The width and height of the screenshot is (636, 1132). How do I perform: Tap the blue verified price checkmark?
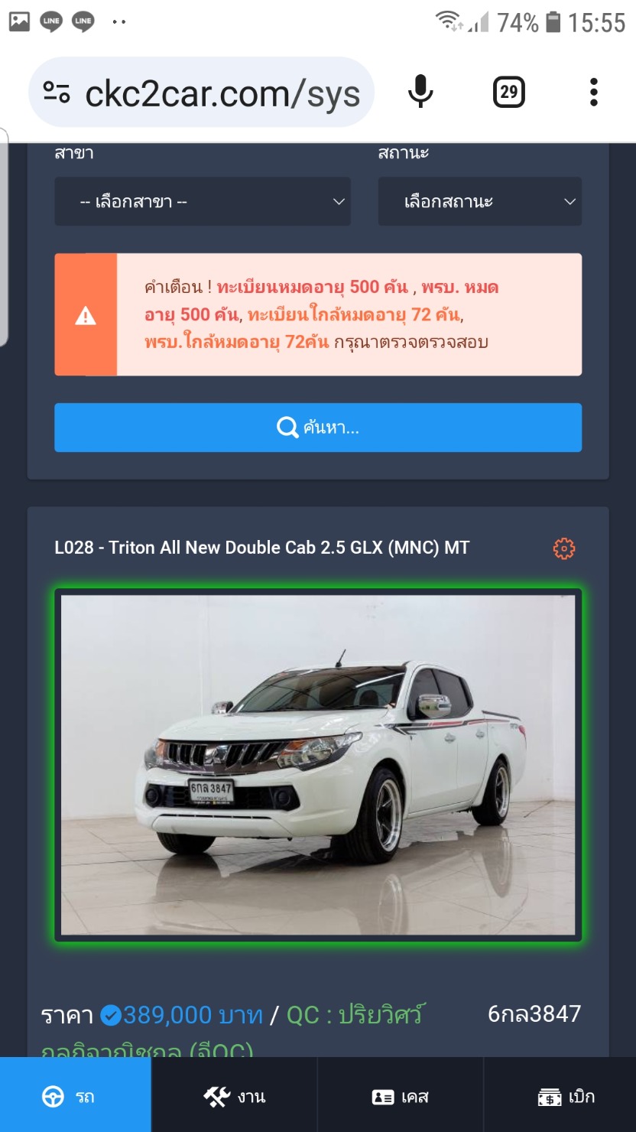[111, 1016]
